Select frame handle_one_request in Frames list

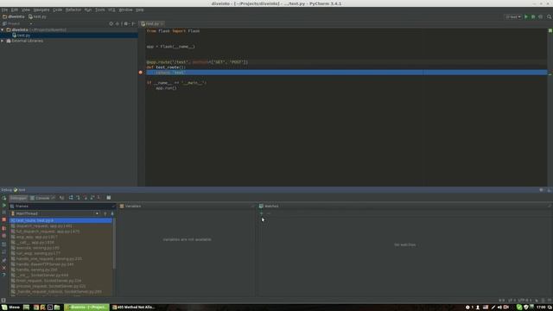[60, 259]
